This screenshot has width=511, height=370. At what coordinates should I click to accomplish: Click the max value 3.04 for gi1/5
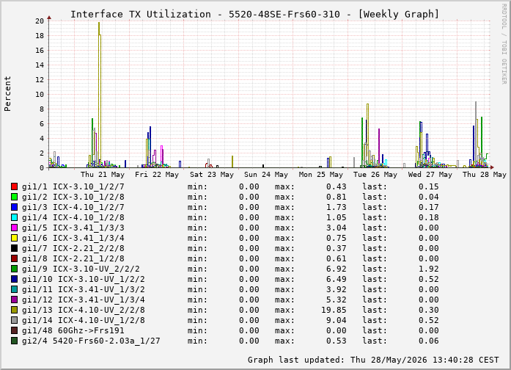pos(337,228)
